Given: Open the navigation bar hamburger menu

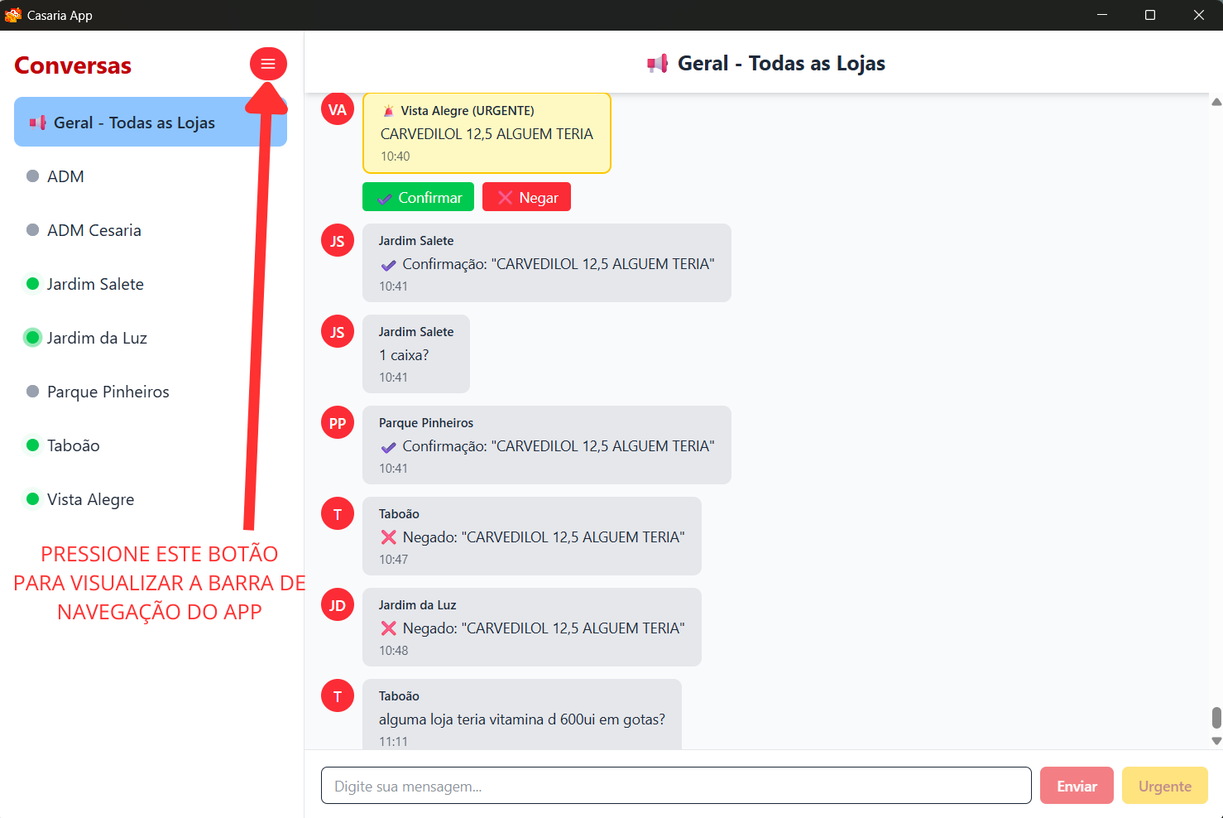Looking at the screenshot, I should coord(268,63).
